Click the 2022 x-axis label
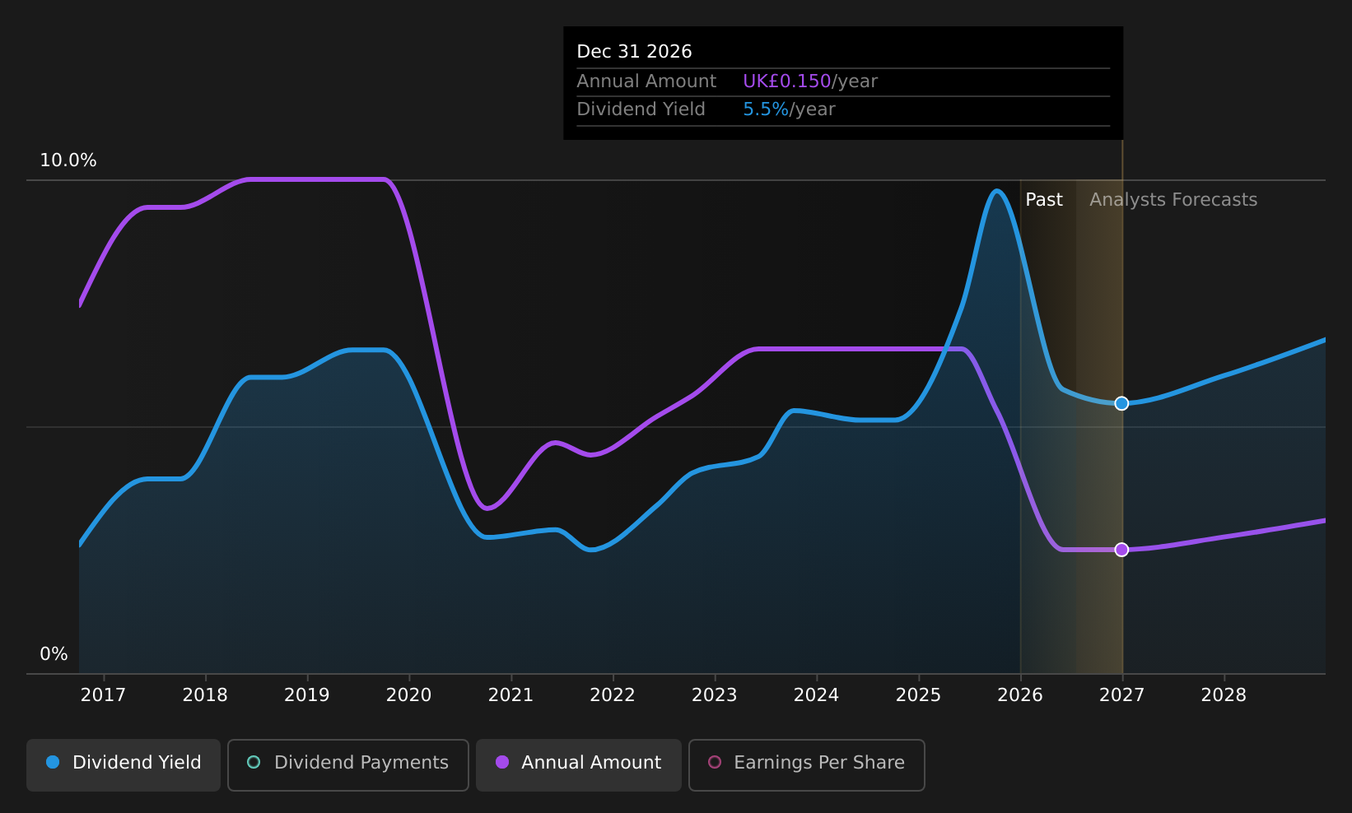 pos(613,695)
